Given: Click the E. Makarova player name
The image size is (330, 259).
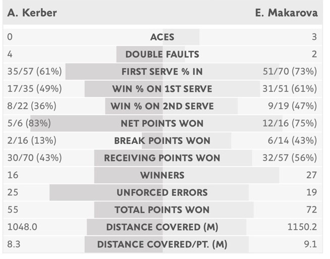Looking at the screenshot, I should point(286,13).
